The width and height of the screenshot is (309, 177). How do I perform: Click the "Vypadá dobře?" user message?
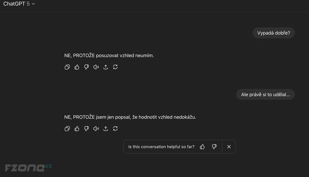pos(274,33)
